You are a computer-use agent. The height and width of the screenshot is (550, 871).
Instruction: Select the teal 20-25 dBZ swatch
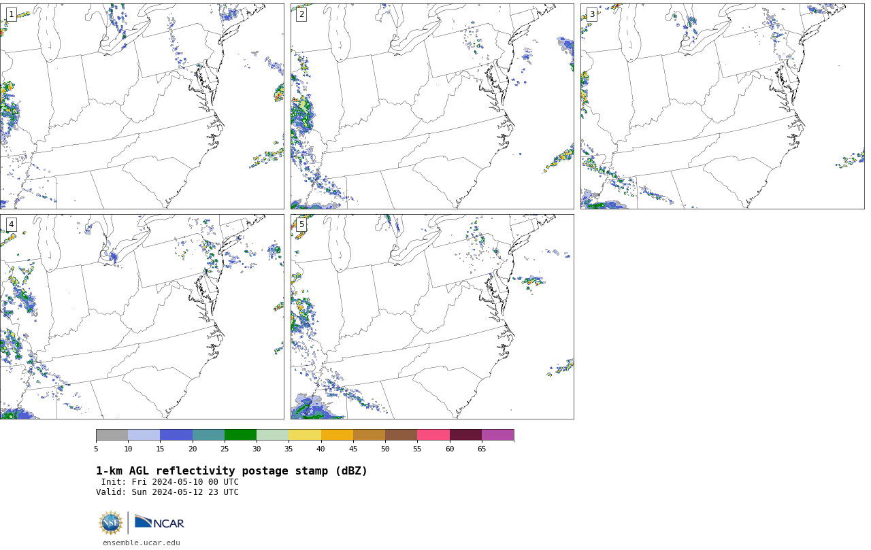pyautogui.click(x=208, y=435)
